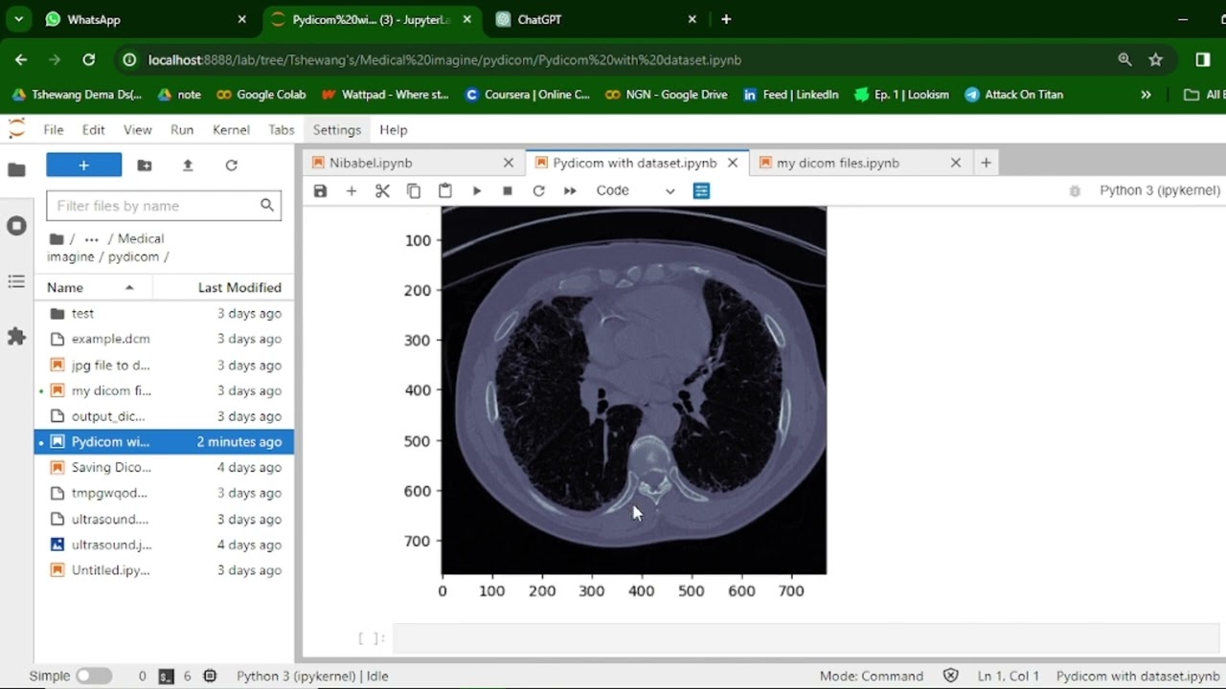Expand the breadcrumb ellipsis path
This screenshot has width=1226, height=689.
pyautogui.click(x=91, y=238)
